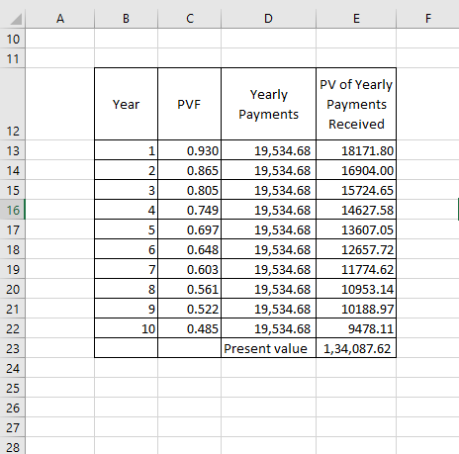Select the PVF value 0.865

tap(189, 170)
